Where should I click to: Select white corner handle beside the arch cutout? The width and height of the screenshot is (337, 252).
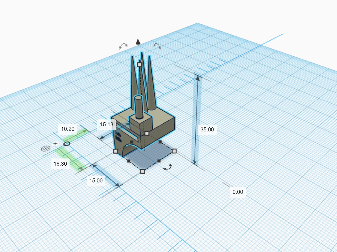115,151
